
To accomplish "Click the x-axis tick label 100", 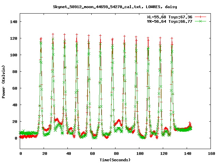I will tap(140, 153).
